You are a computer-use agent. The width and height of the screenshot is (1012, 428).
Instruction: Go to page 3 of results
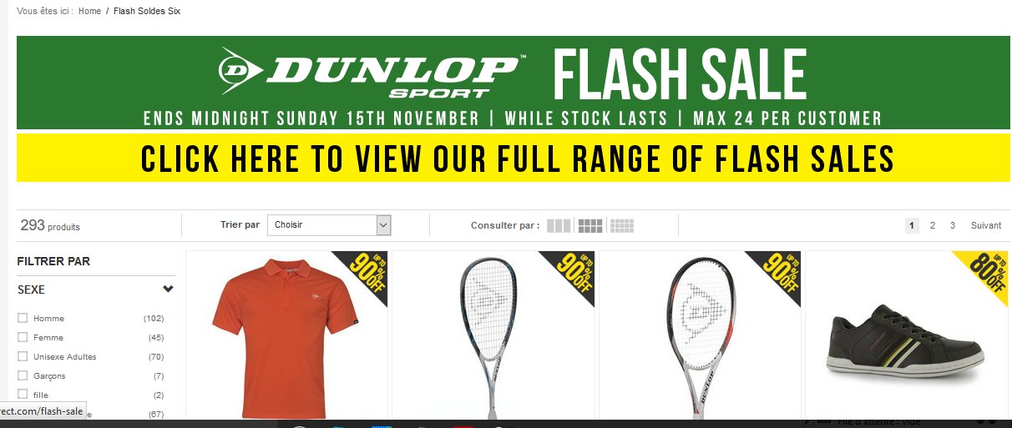(953, 225)
